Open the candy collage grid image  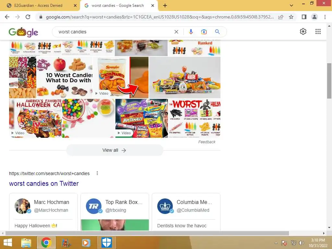(23, 77)
